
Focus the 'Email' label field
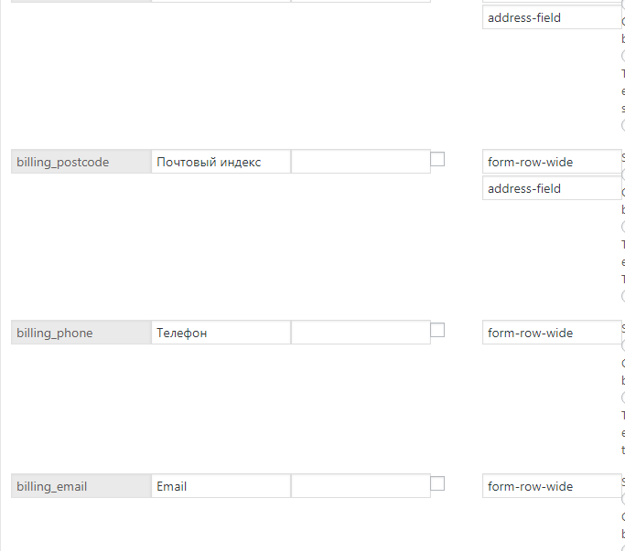[x=221, y=486]
